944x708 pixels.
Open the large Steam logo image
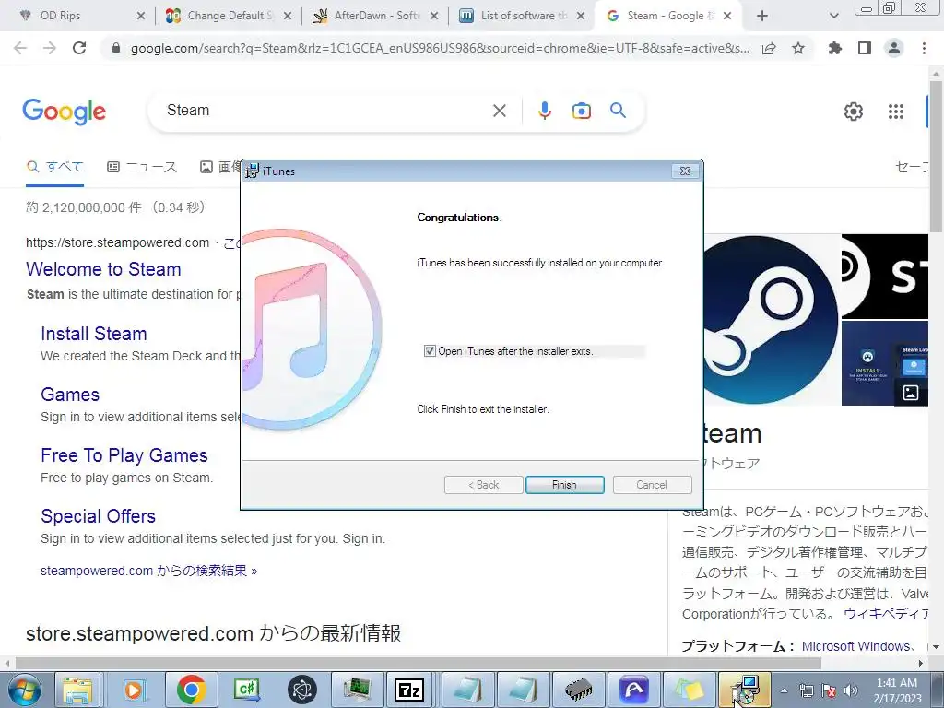coord(773,320)
